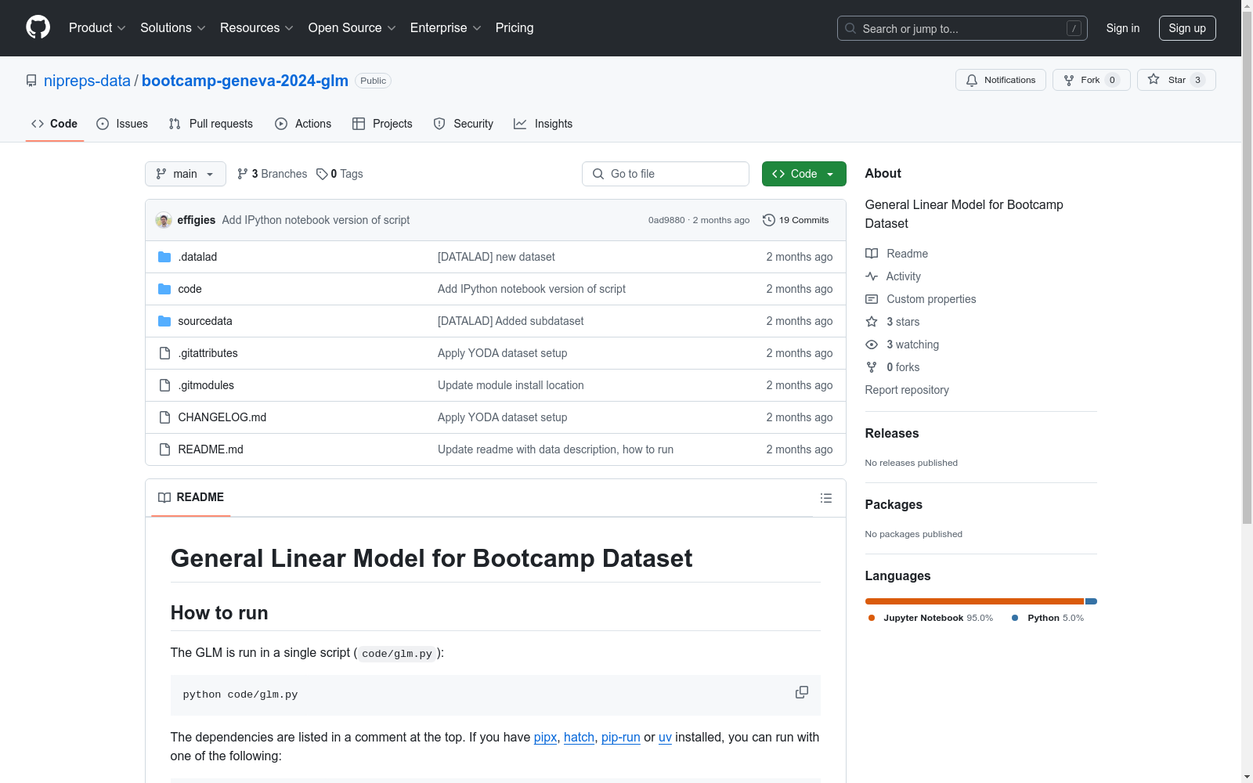Click the code folder icon
This screenshot has height=783, width=1253.
coord(164,289)
